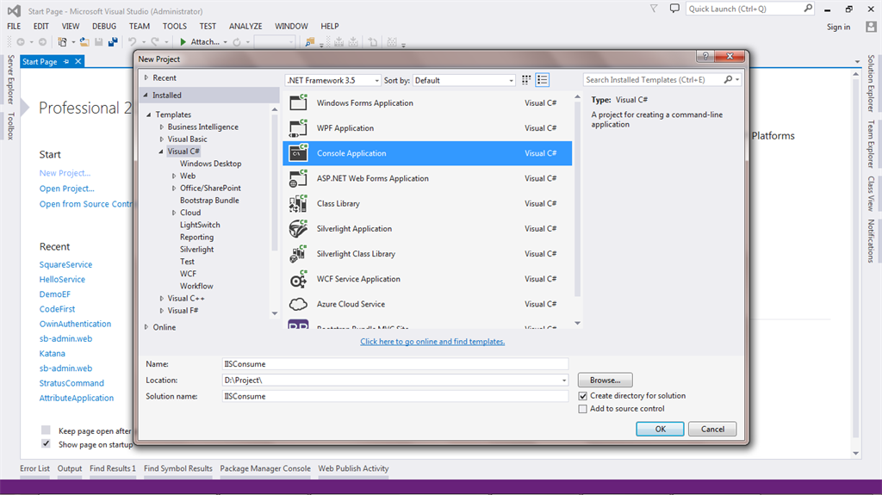Click the Silverlight Class Library icon
The width and height of the screenshot is (882, 495).
click(x=298, y=254)
